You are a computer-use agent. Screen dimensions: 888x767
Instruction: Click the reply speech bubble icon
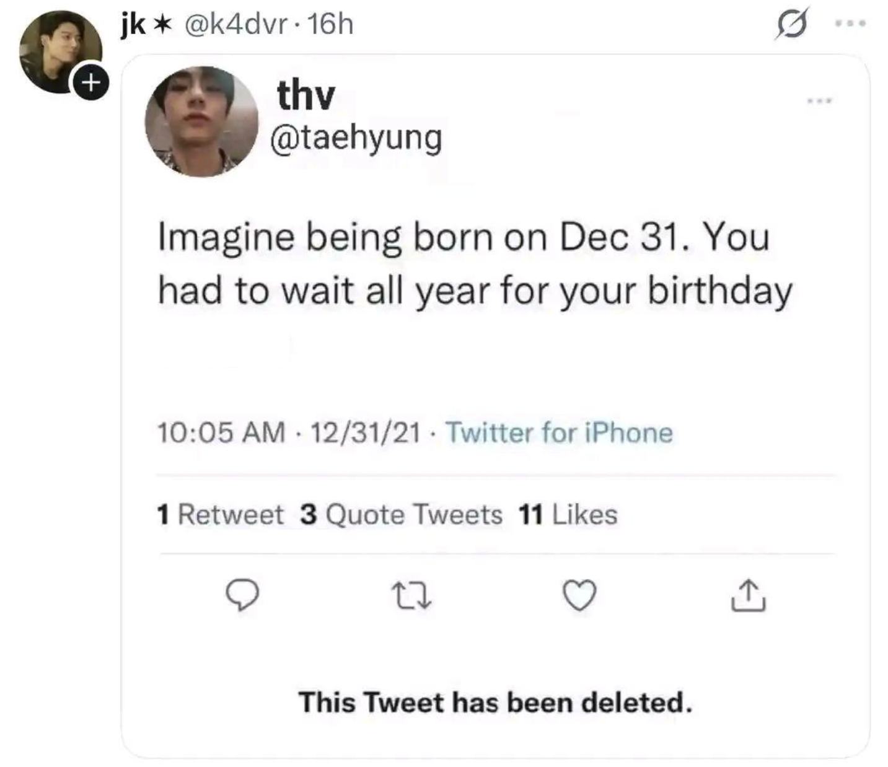(242, 595)
